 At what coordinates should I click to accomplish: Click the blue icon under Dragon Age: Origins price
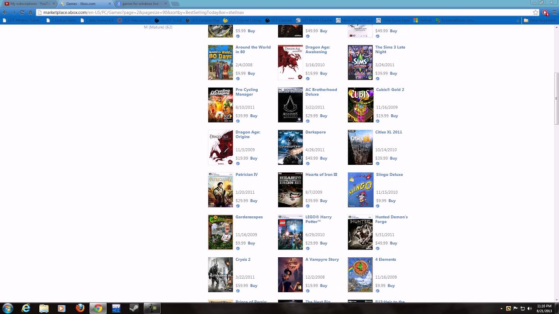point(238,164)
